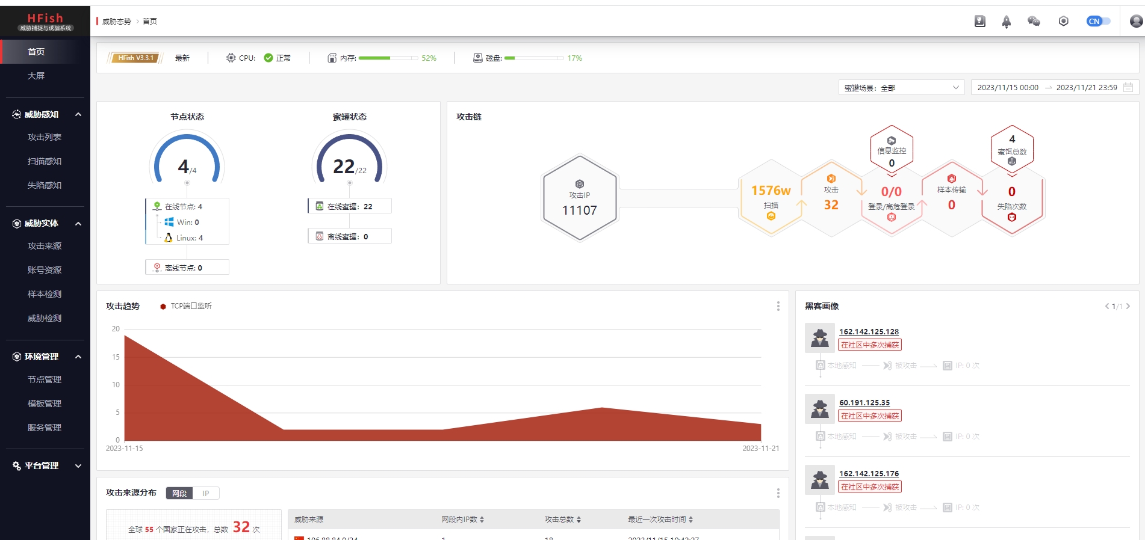
Task: Open hacker profile 162.142.125.128 link
Action: 869,332
